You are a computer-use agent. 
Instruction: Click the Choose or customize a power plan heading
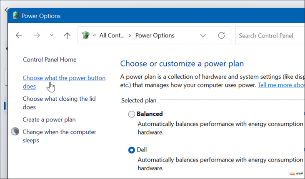pos(182,64)
